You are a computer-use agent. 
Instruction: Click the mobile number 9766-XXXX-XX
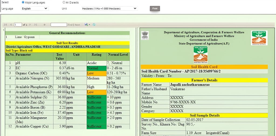183,102
